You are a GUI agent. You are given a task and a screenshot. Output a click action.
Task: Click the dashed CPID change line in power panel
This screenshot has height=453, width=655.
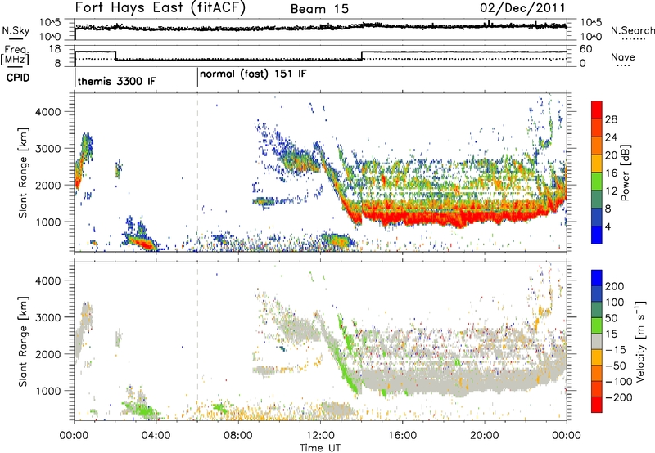pyautogui.click(x=197, y=173)
